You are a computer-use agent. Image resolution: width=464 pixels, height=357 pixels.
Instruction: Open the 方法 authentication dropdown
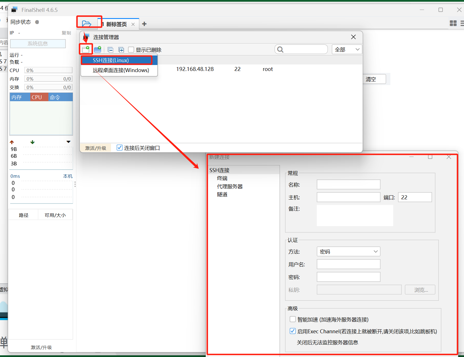pyautogui.click(x=348, y=252)
